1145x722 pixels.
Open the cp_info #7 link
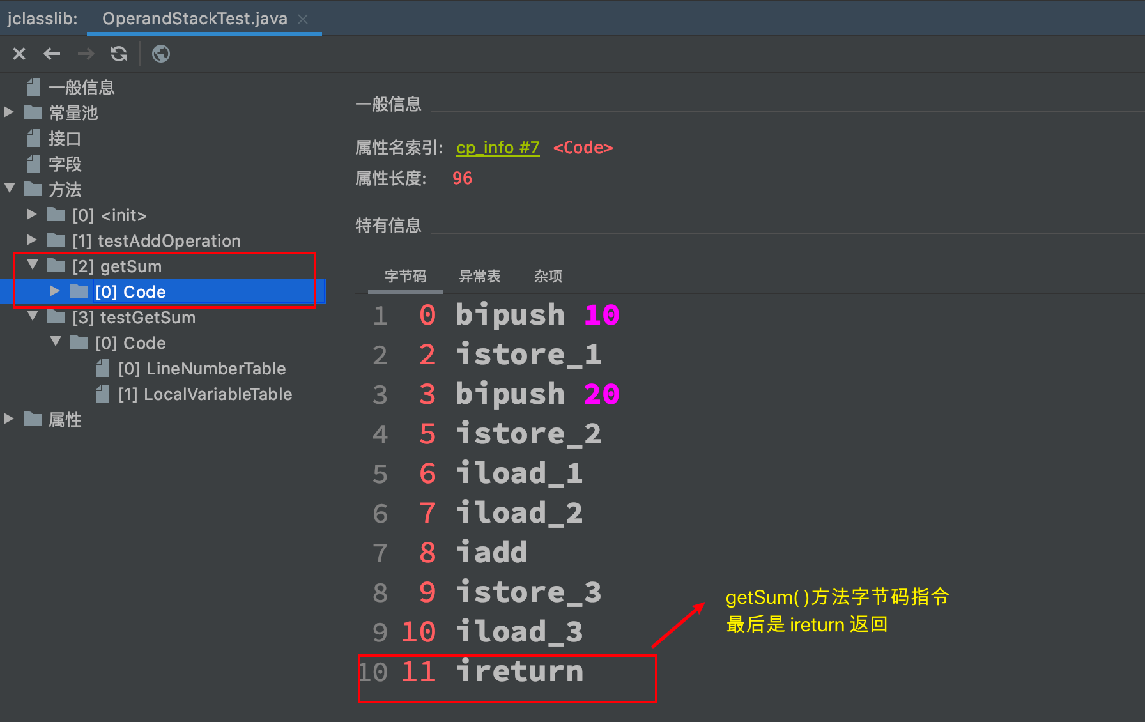[498, 148]
